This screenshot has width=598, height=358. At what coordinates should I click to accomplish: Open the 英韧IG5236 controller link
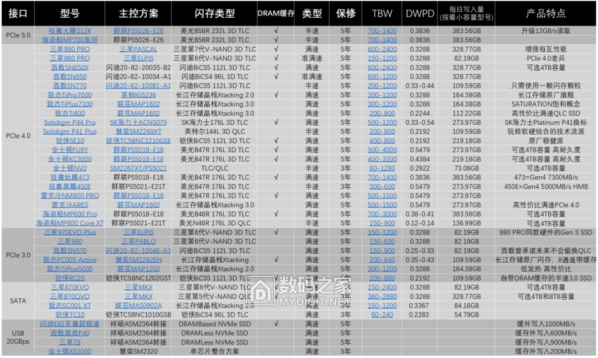tap(138, 95)
